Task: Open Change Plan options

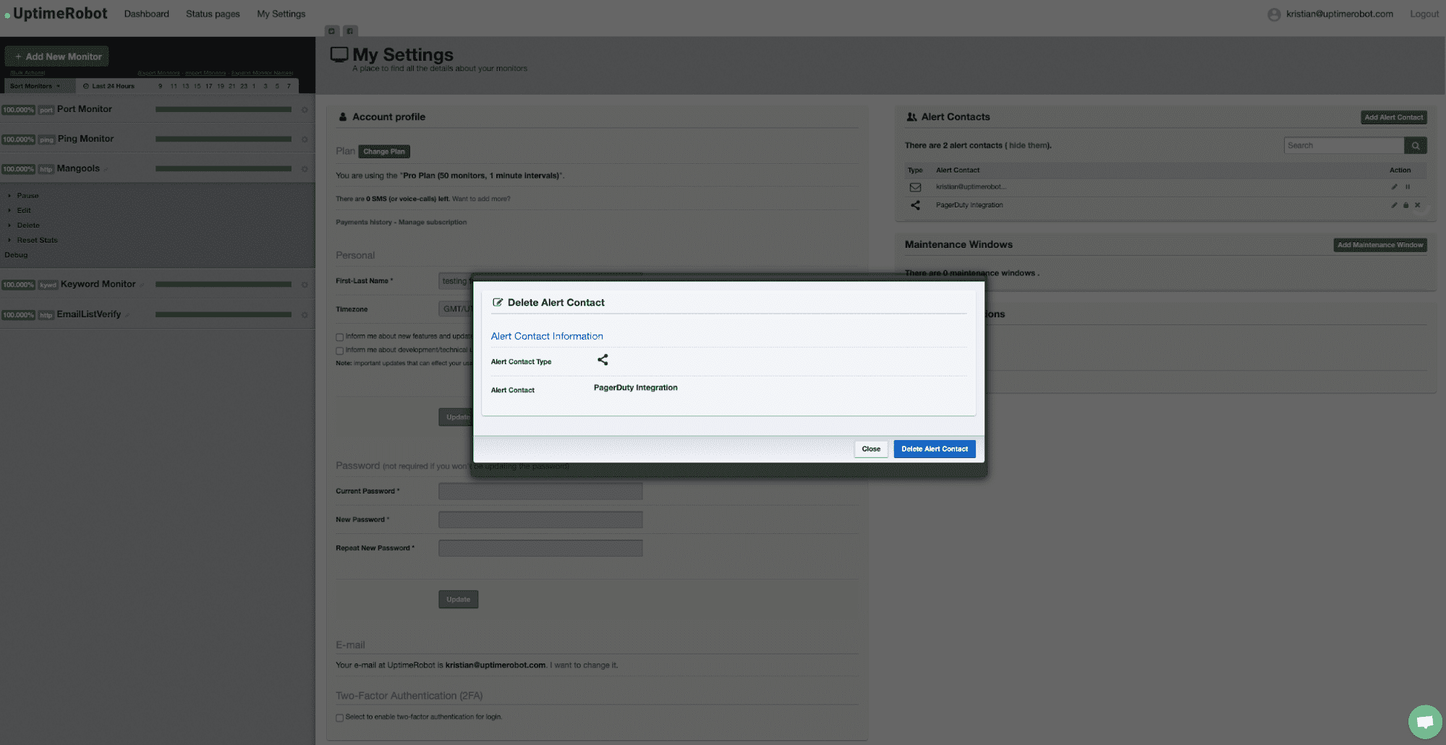Action: pyautogui.click(x=384, y=151)
